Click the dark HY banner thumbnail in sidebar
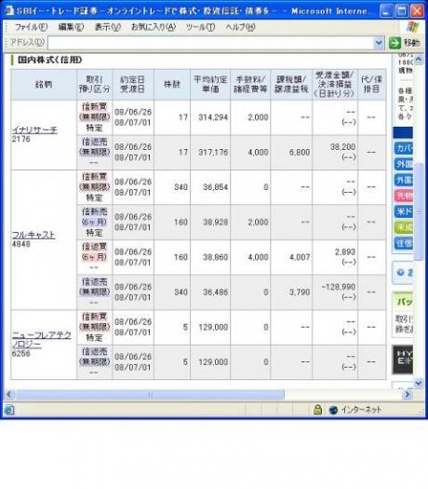This screenshot has width=428, height=489. (403, 360)
